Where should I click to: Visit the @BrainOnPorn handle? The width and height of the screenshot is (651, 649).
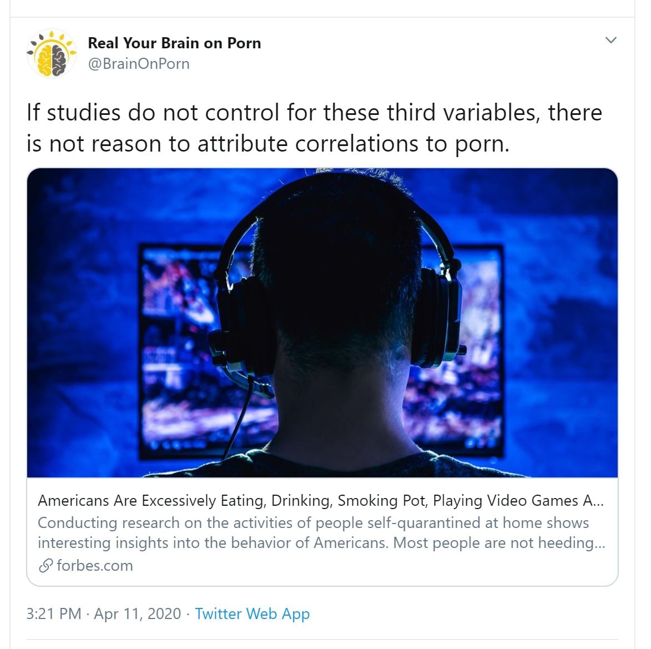pyautogui.click(x=139, y=64)
